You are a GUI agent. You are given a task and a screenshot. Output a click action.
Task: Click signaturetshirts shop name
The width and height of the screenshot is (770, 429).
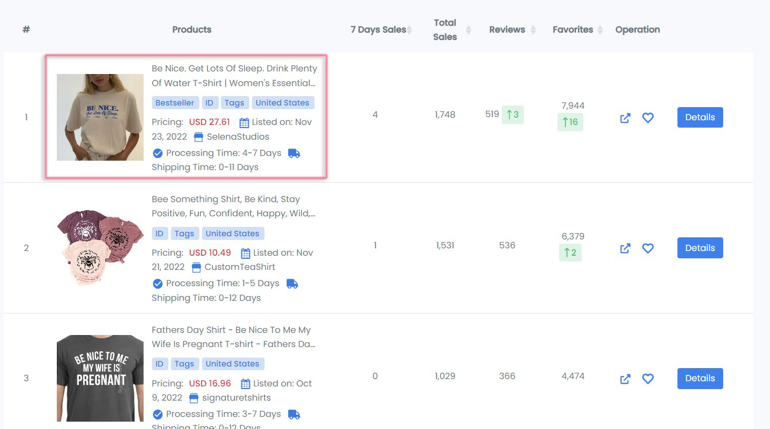(237, 397)
